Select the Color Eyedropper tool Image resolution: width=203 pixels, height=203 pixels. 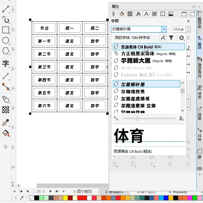(x=6, y=122)
